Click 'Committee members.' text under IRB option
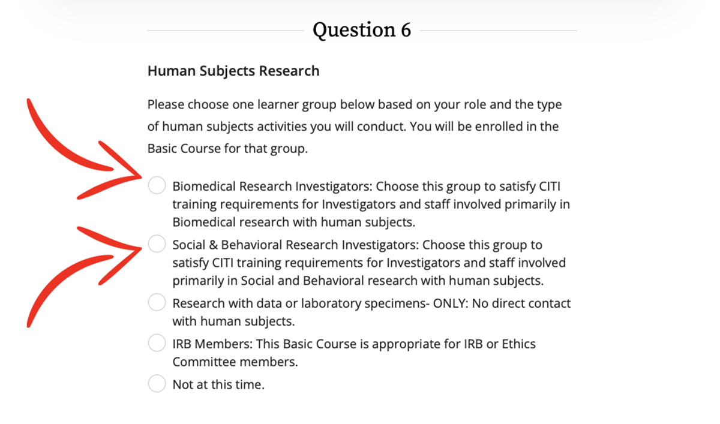Viewport: 720px width, 424px height. (235, 362)
